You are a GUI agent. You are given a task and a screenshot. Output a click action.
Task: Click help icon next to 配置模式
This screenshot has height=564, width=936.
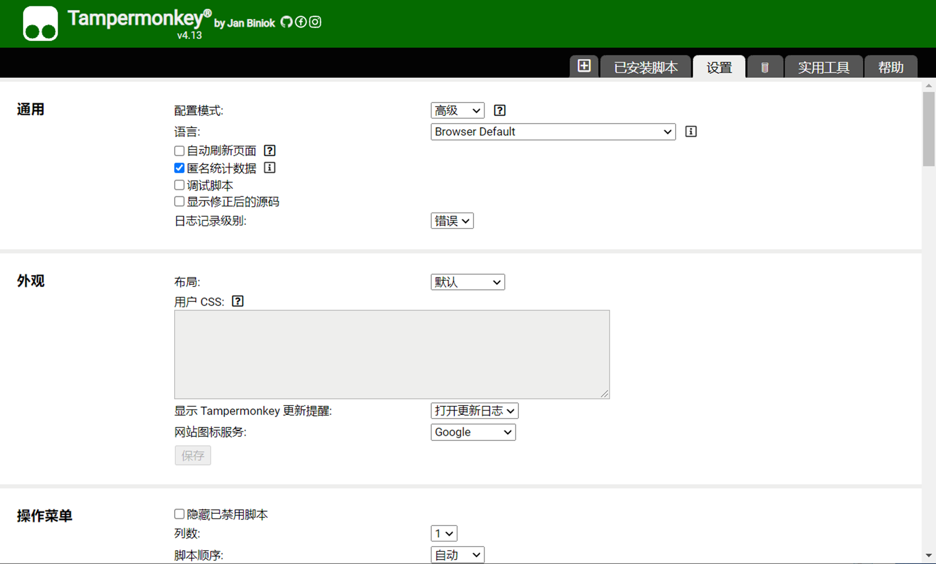pyautogui.click(x=499, y=111)
